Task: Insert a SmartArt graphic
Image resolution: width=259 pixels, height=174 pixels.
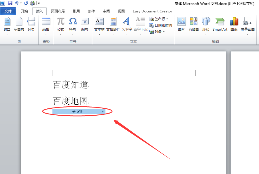Action: tap(220, 24)
